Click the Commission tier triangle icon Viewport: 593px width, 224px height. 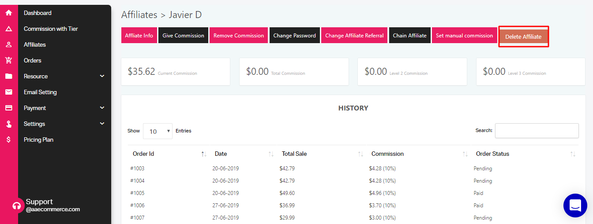8,29
